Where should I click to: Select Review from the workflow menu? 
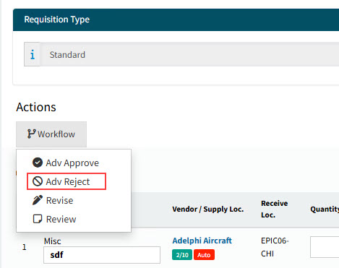tap(54, 219)
